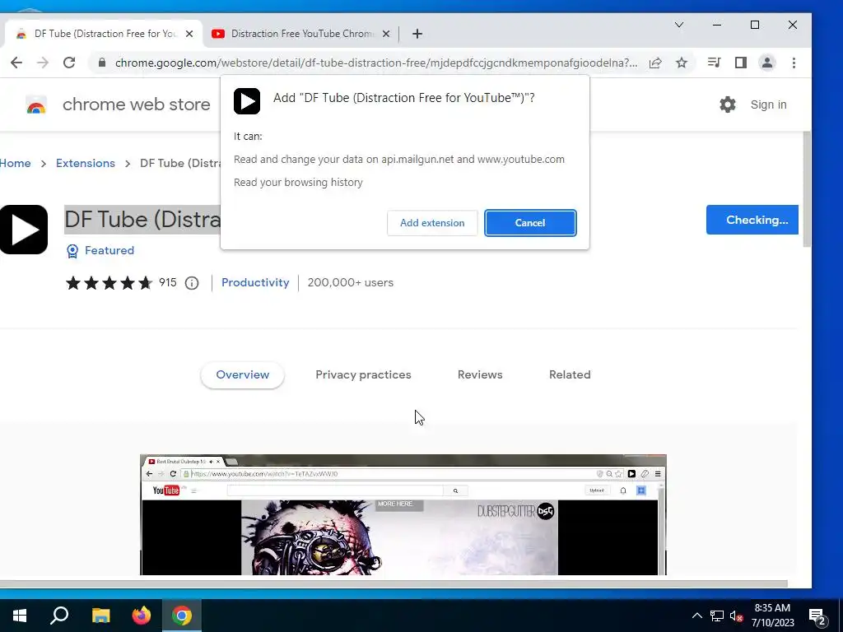Switch to Distraction Free YouTube tab
Screen dimensions: 843x632
point(301,33)
